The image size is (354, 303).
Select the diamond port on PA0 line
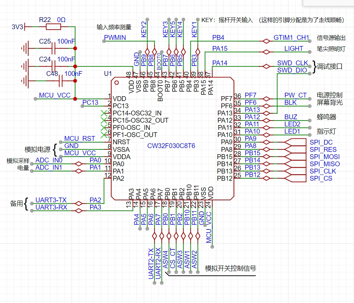coord(79,164)
